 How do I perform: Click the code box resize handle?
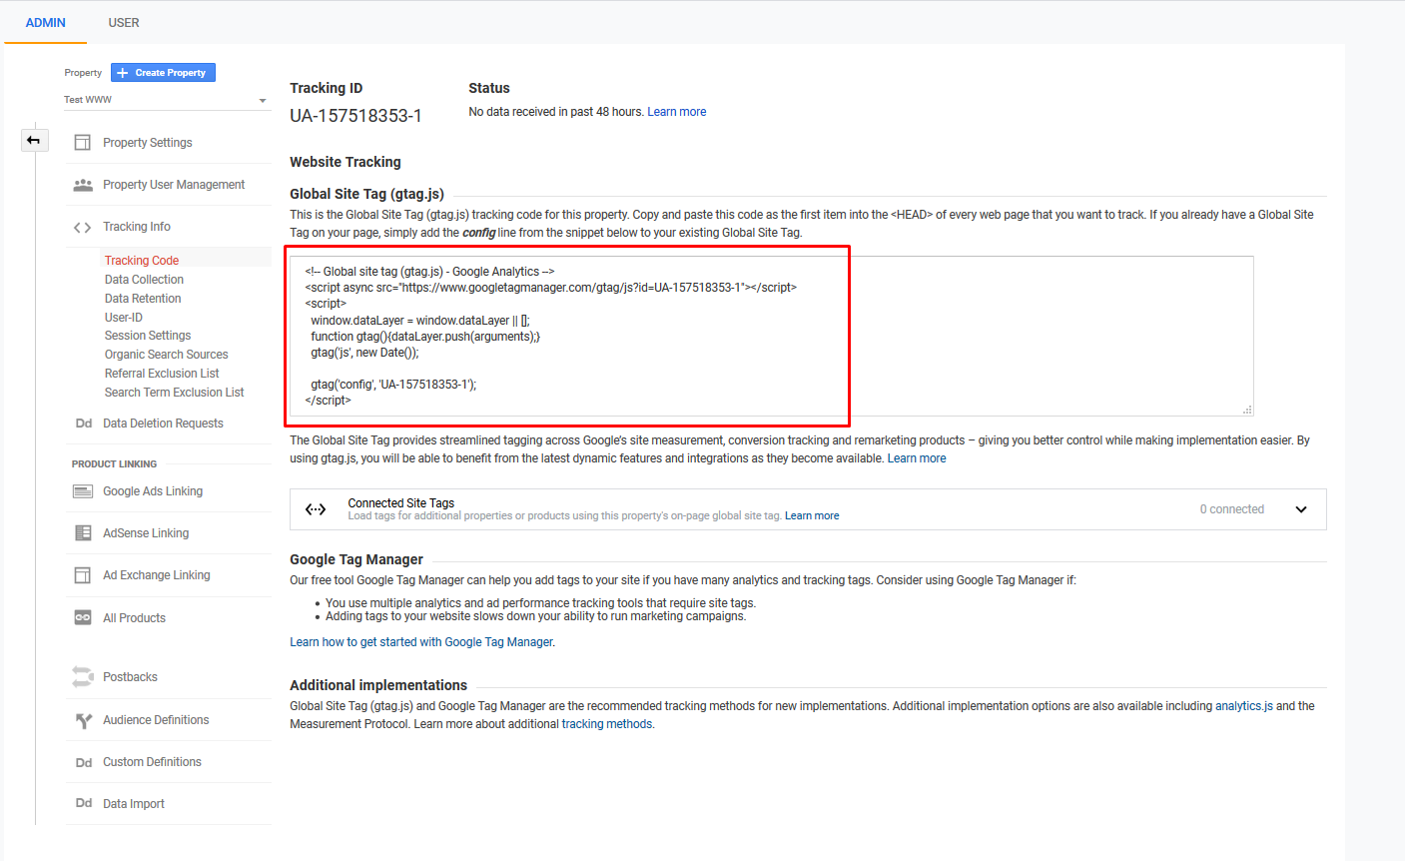pyautogui.click(x=1247, y=410)
